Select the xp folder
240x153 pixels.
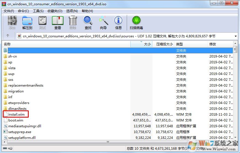(10, 62)
